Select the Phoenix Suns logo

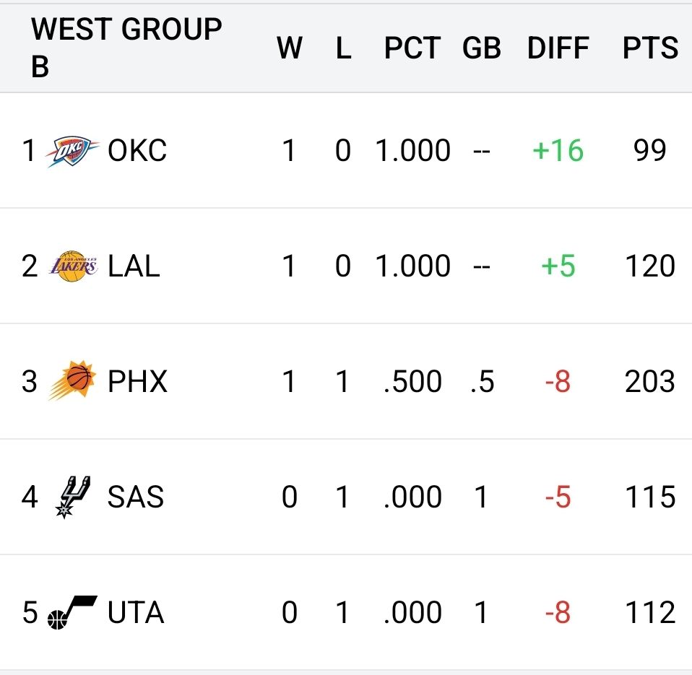coord(73,381)
